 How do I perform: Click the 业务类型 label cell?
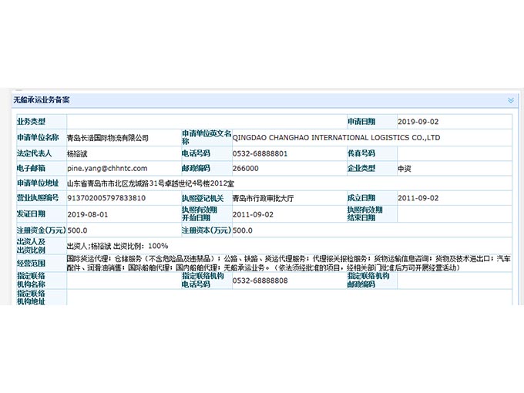coord(42,122)
